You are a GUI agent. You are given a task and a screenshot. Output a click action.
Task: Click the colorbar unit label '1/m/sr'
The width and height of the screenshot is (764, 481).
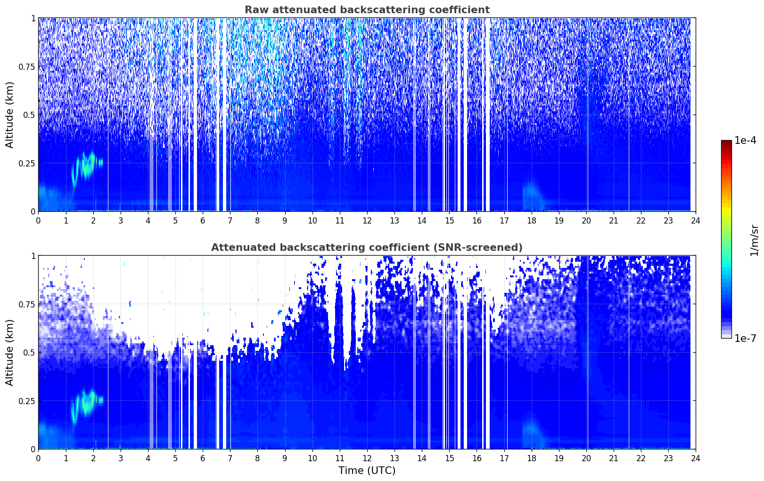[x=754, y=240]
